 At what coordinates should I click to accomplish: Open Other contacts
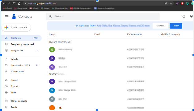(19, 101)
